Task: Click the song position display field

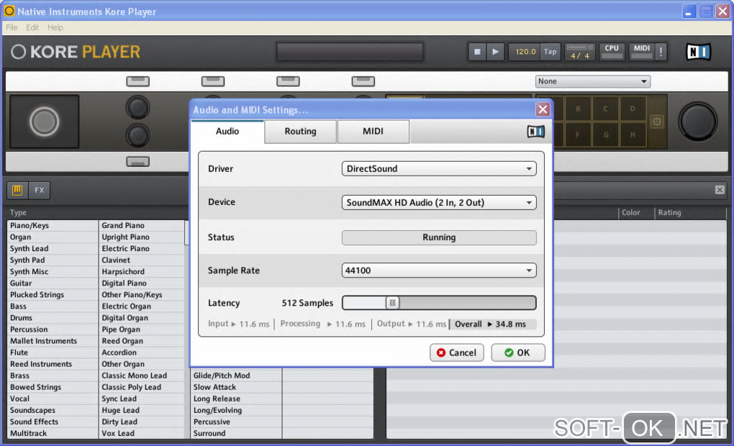Action: coord(350,52)
